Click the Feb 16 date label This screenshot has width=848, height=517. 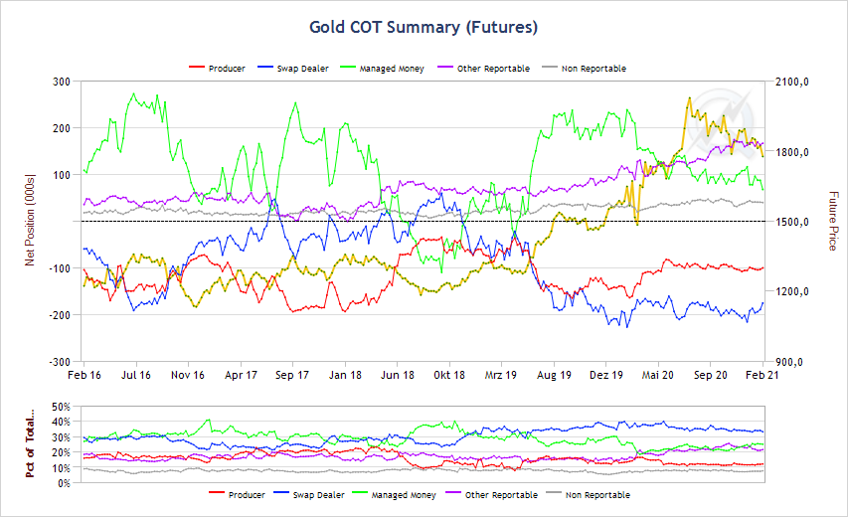coord(84,375)
